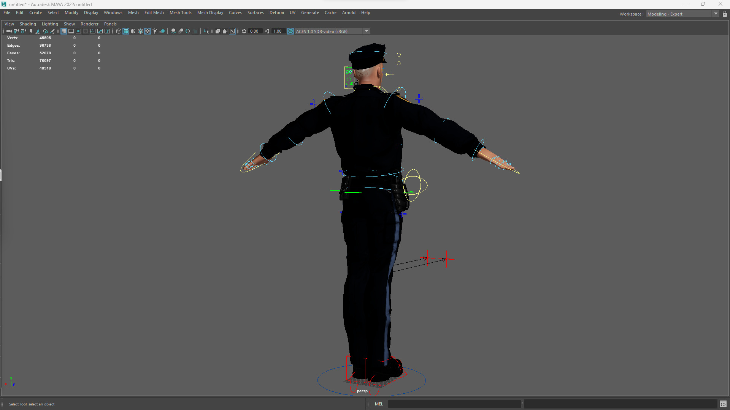
Task: Open the panel Shading menu
Action: tap(28, 24)
